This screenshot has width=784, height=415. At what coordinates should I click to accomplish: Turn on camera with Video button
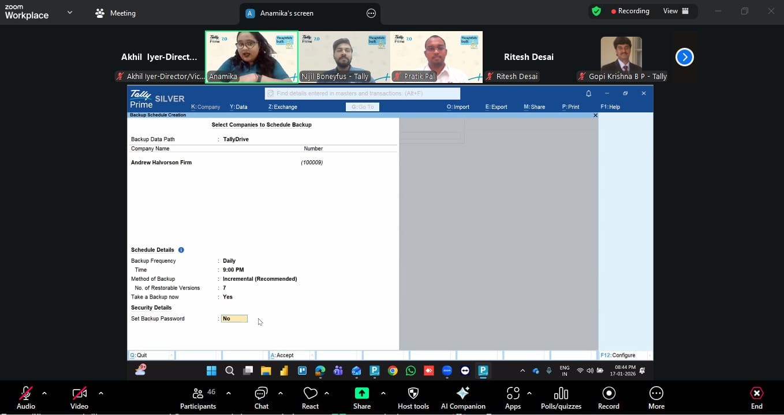(x=79, y=397)
